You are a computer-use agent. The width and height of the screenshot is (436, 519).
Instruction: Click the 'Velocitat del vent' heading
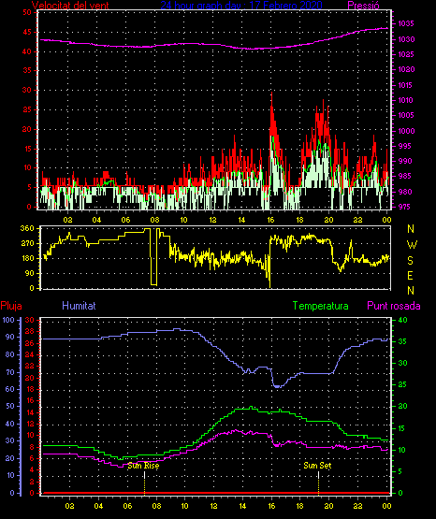tap(70, 6)
